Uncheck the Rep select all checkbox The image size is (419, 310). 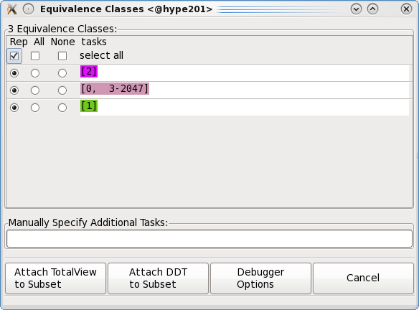tap(14, 56)
